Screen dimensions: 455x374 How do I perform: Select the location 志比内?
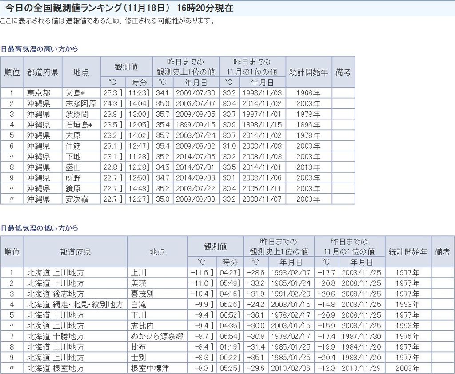pos(142,326)
